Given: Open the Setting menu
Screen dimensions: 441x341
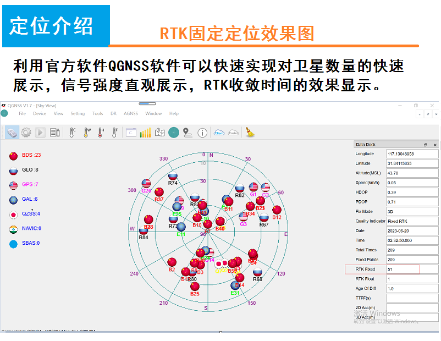Looking at the screenshot, I should [x=78, y=113].
